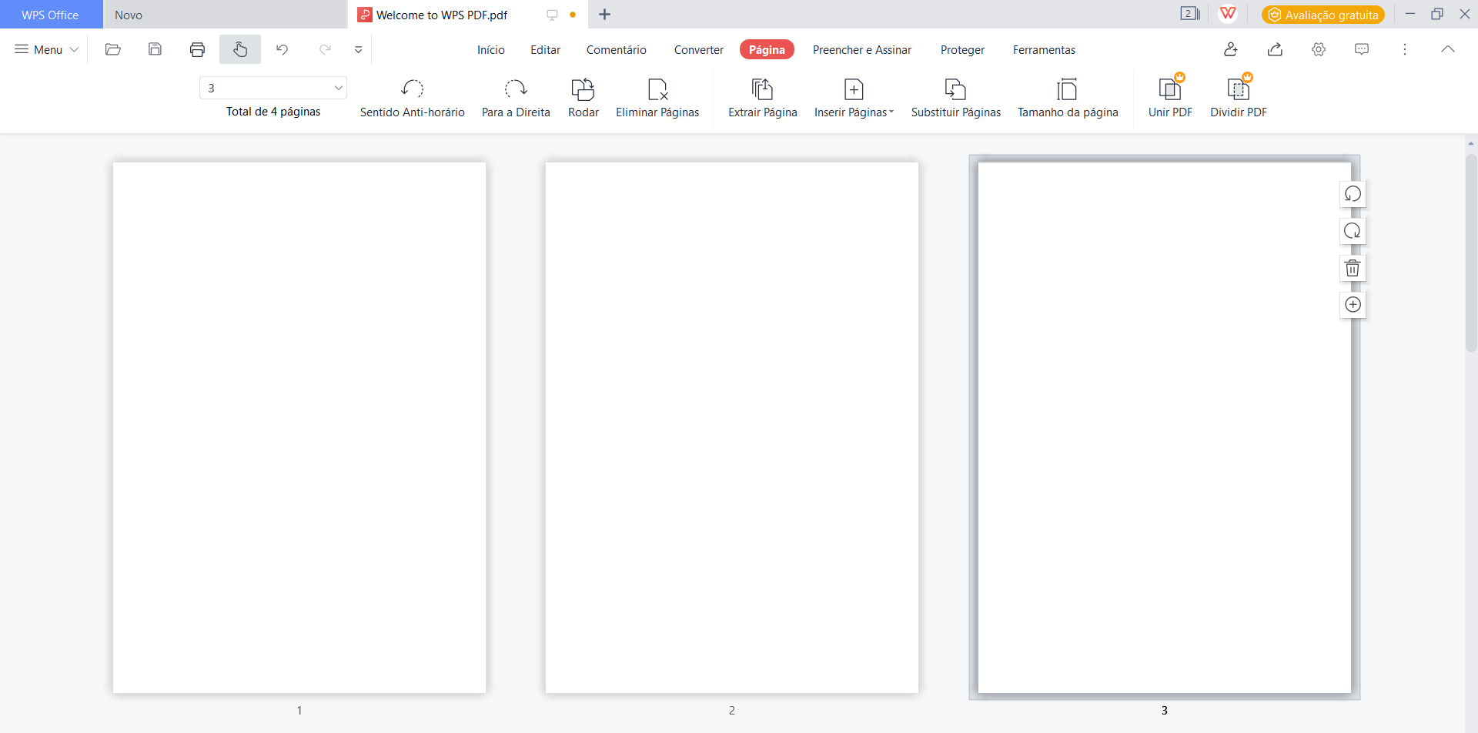Viewport: 1478px width, 733px height.
Task: Select the Extrair Página tool
Action: click(762, 98)
